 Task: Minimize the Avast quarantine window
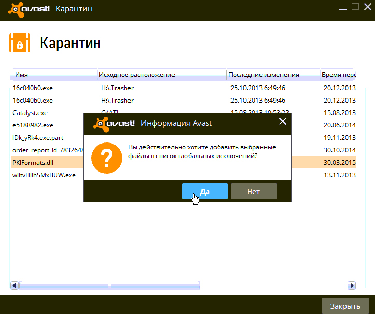[x=343, y=7]
